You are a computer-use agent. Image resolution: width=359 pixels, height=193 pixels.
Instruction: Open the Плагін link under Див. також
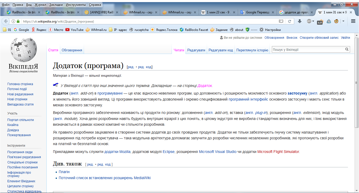tap(64, 172)
